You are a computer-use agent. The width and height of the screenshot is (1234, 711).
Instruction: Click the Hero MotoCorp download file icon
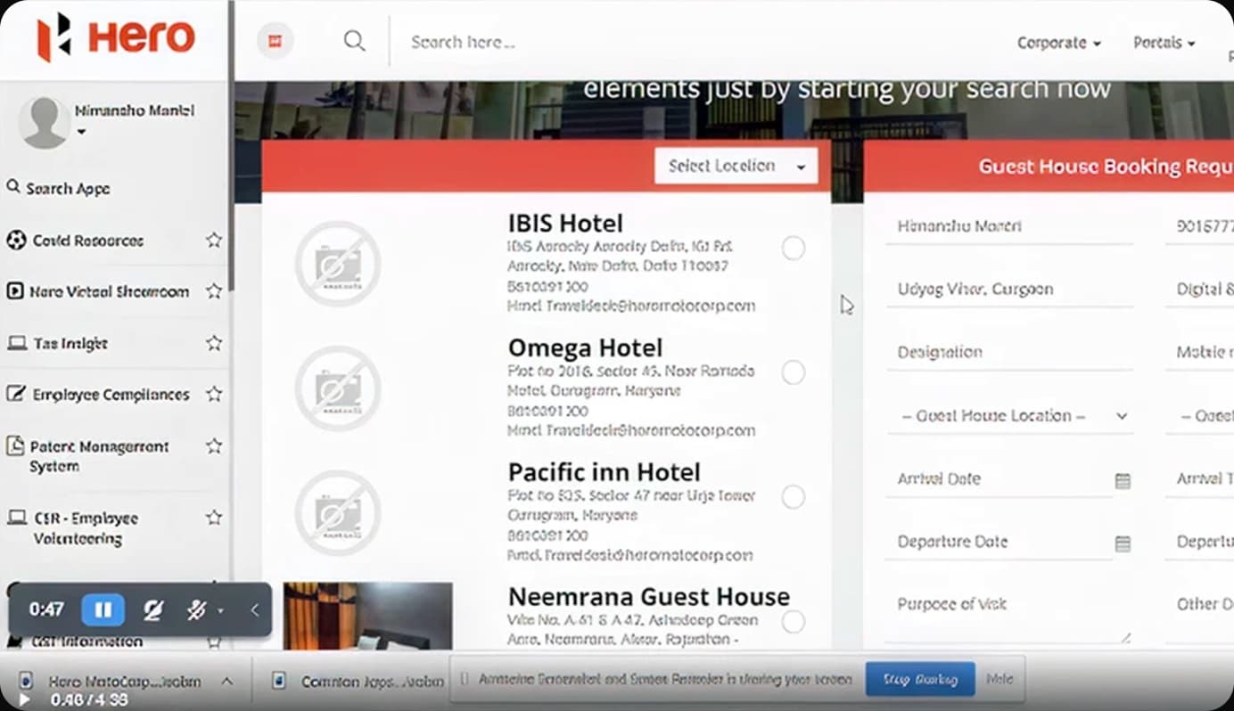[27, 681]
